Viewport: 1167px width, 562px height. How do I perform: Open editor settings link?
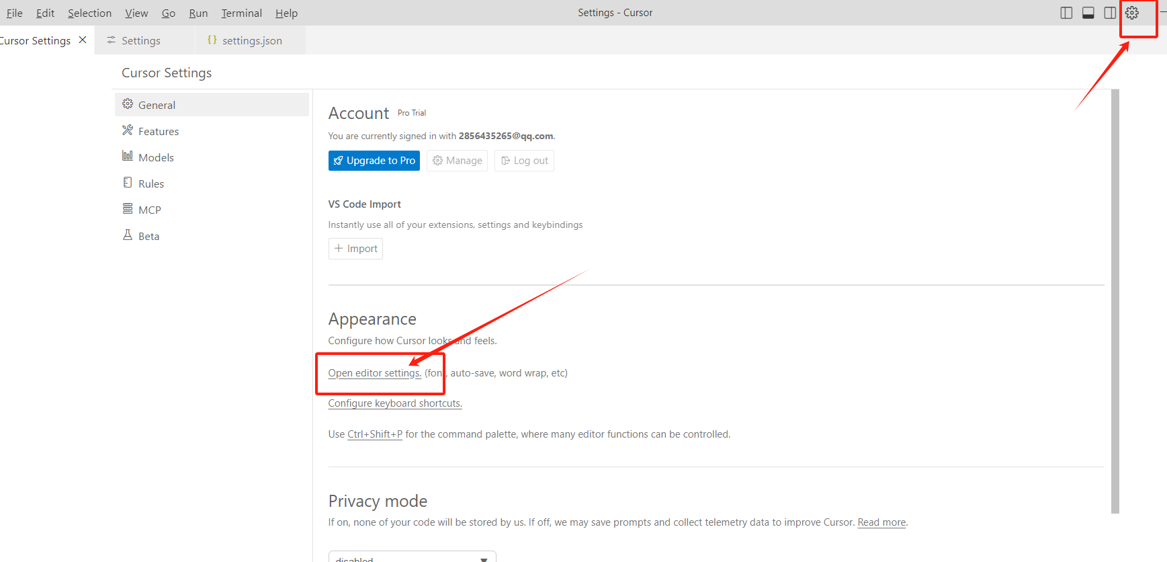375,373
